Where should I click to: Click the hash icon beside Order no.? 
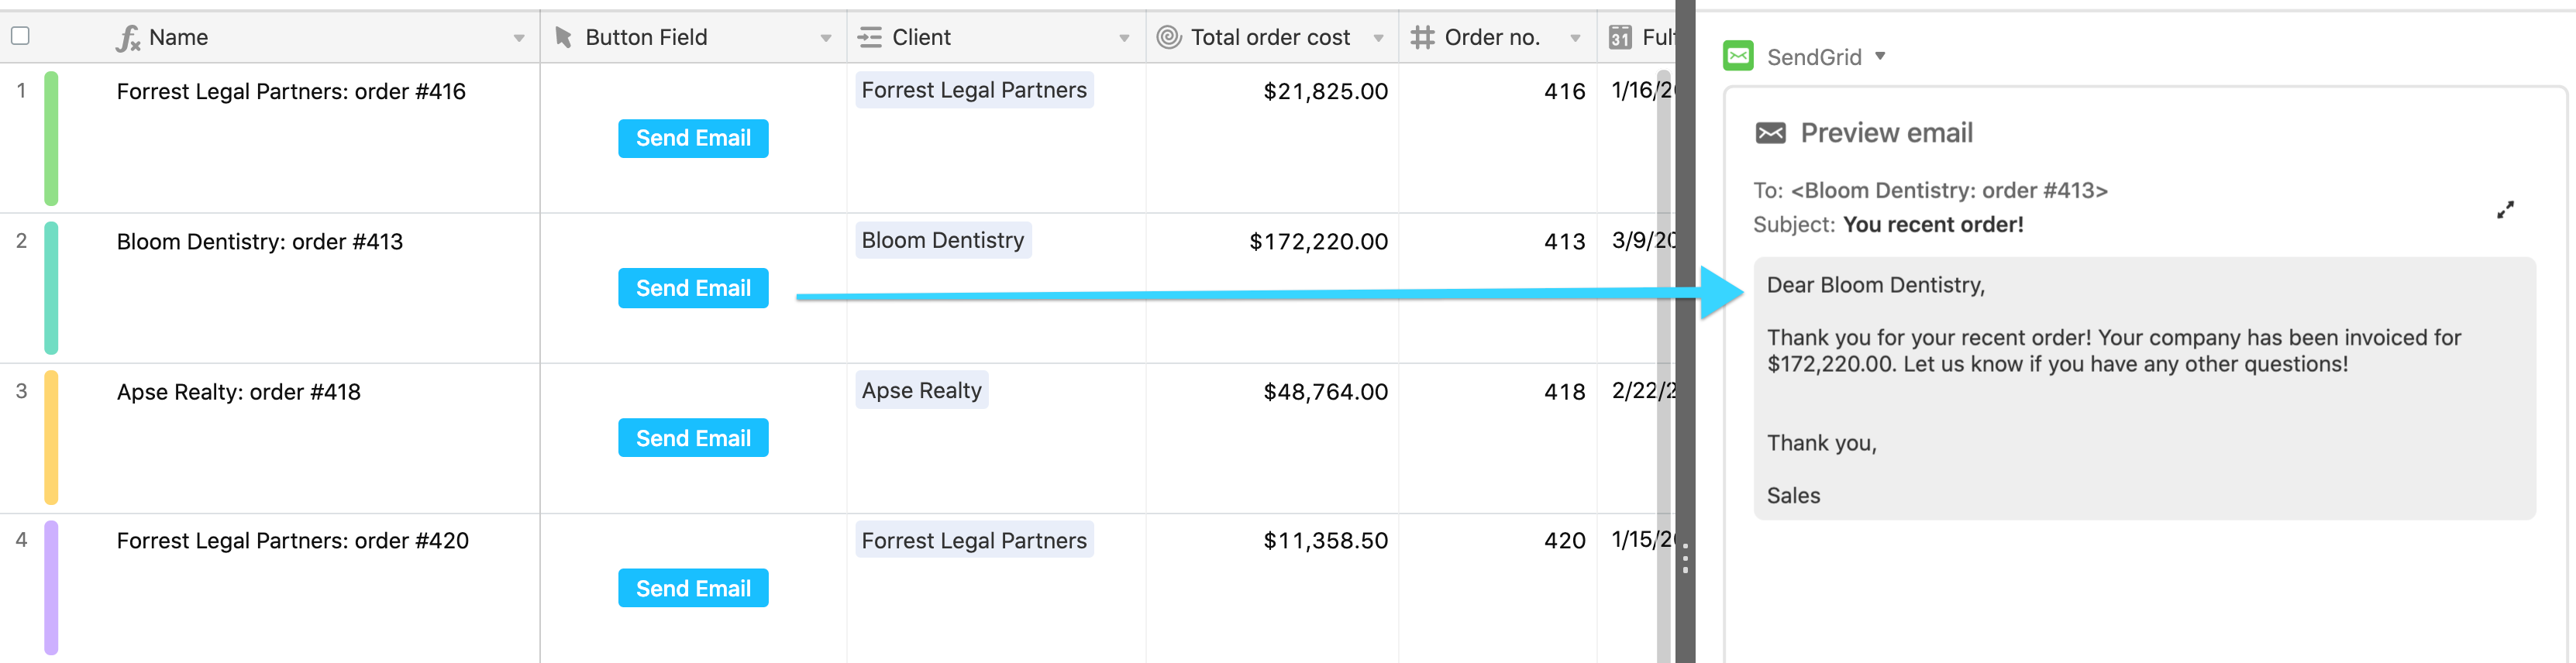tap(1421, 38)
